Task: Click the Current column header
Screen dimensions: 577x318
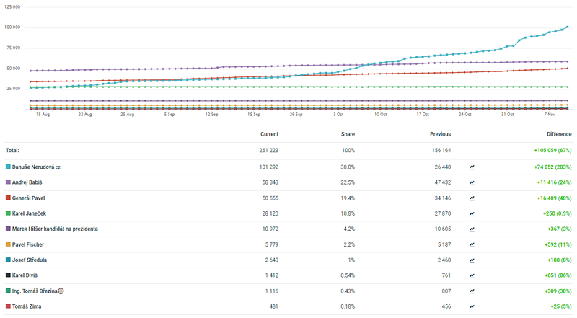Action: tap(269, 134)
